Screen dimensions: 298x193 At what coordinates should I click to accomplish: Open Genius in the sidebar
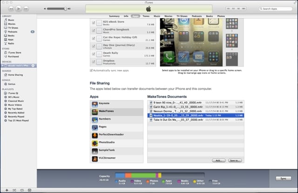(11, 84)
